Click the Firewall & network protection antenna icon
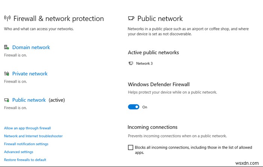The width and height of the screenshot is (263, 167). [7, 18]
